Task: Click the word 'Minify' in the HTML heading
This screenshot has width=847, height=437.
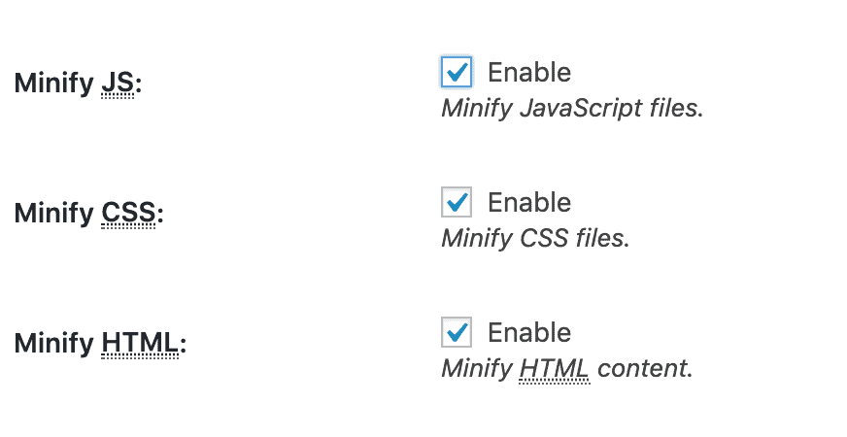Action: pyautogui.click(x=54, y=345)
